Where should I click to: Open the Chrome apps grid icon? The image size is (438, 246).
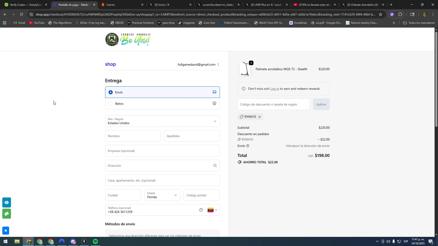click(4, 23)
